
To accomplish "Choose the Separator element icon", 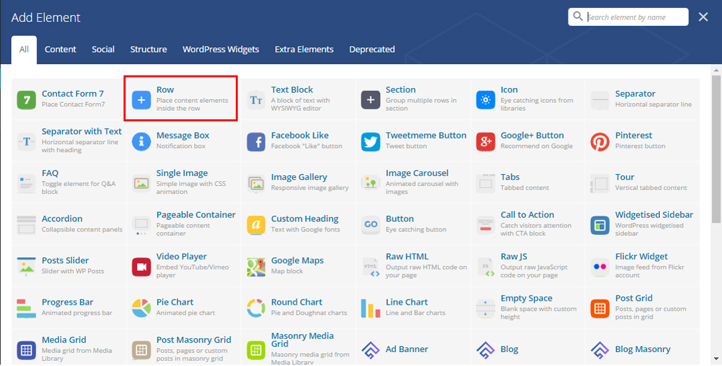I will pyautogui.click(x=600, y=100).
